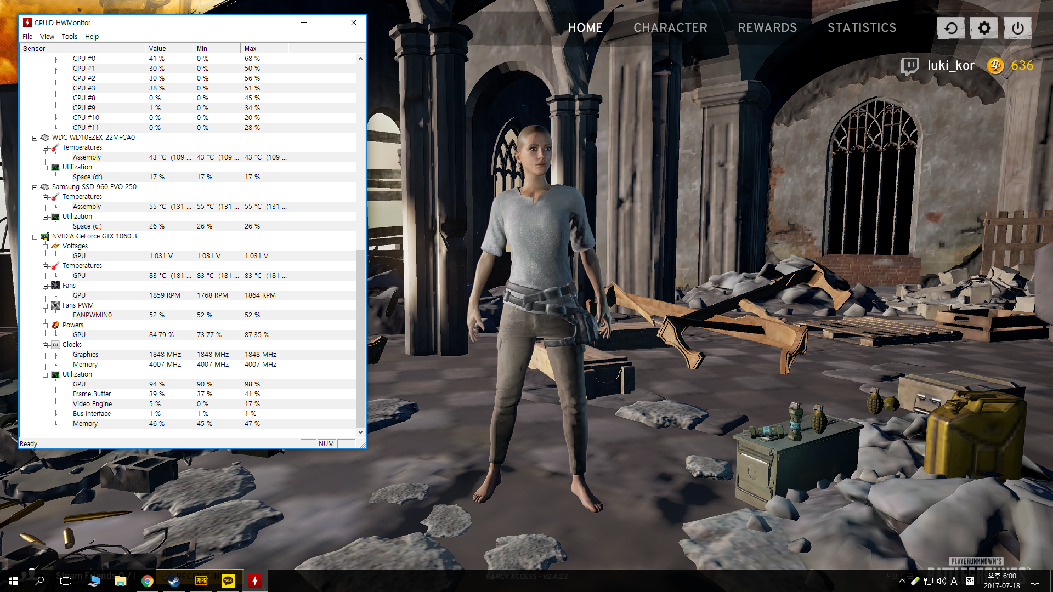Click the Chrome taskbar icon

(147, 581)
